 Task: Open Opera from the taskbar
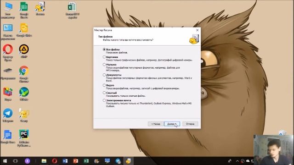[55, 161]
